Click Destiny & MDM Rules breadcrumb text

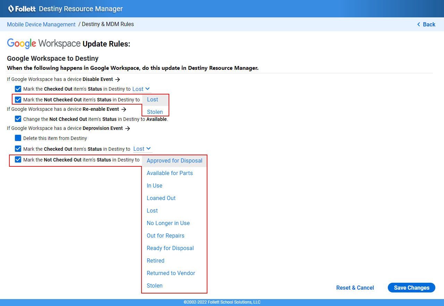tap(108, 24)
